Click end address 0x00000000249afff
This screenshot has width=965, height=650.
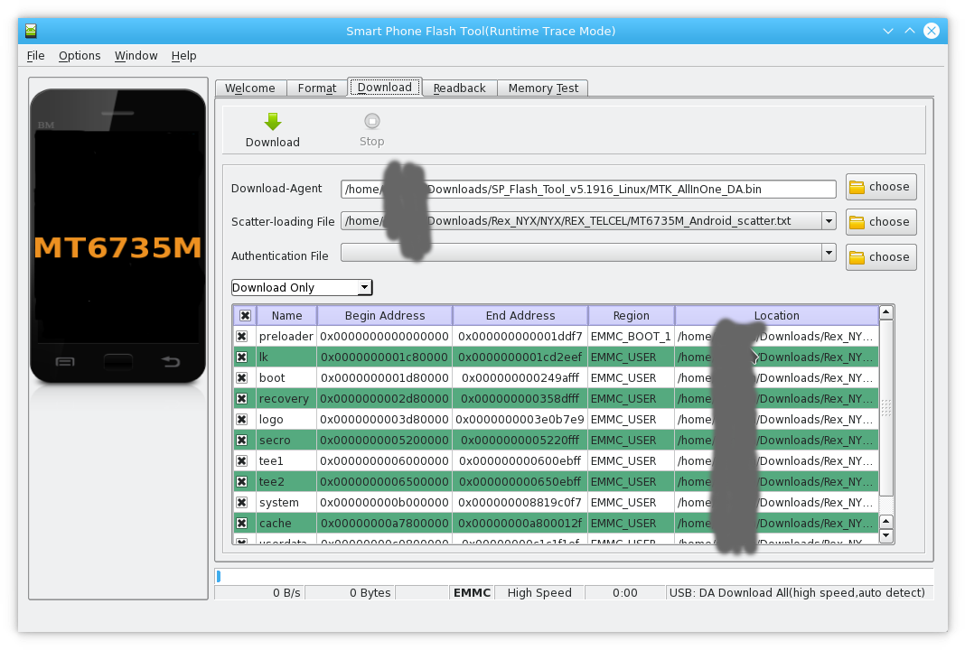click(520, 378)
